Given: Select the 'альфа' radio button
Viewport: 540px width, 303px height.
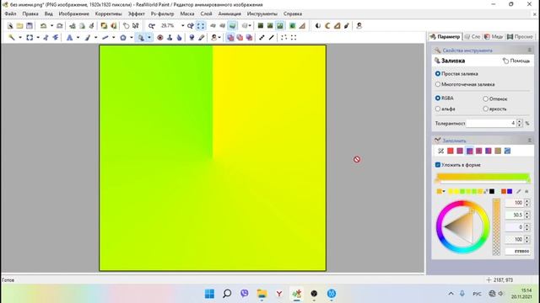Looking at the screenshot, I should click(x=438, y=109).
